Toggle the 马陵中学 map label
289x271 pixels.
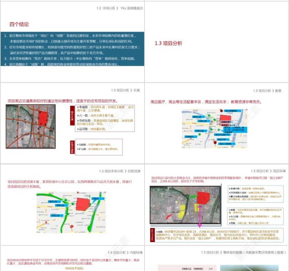(226, 121)
